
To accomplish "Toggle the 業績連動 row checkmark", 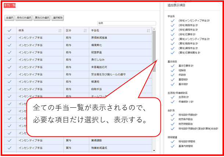I will coord(10,140).
